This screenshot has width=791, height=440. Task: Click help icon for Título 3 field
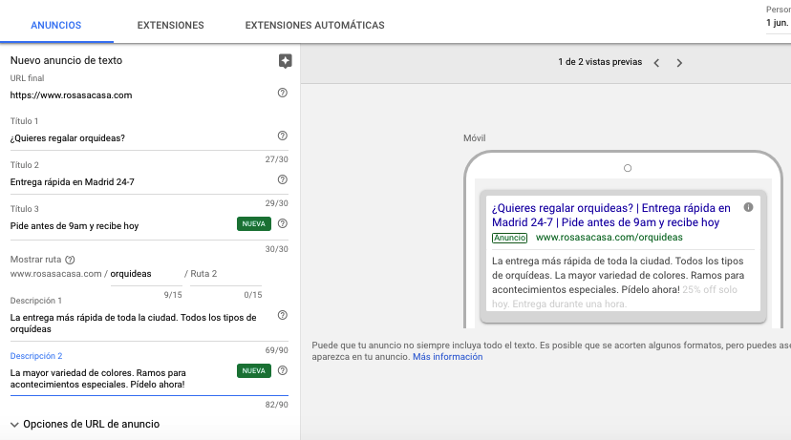(x=282, y=224)
